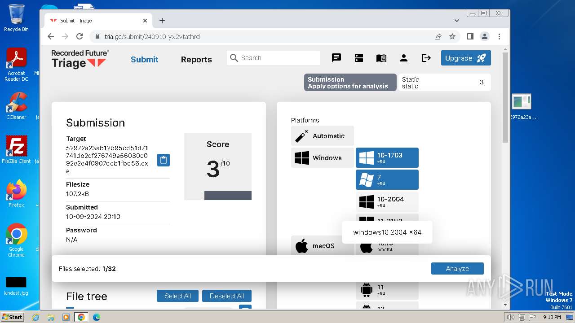This screenshot has height=323, width=575.
Task: Open the Chrome profile avatar
Action: point(484,36)
